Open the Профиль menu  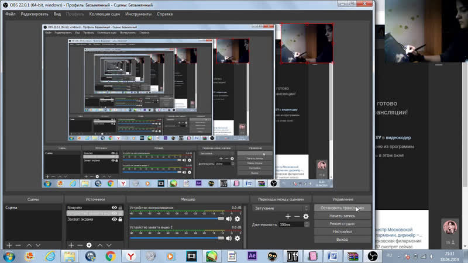(75, 14)
